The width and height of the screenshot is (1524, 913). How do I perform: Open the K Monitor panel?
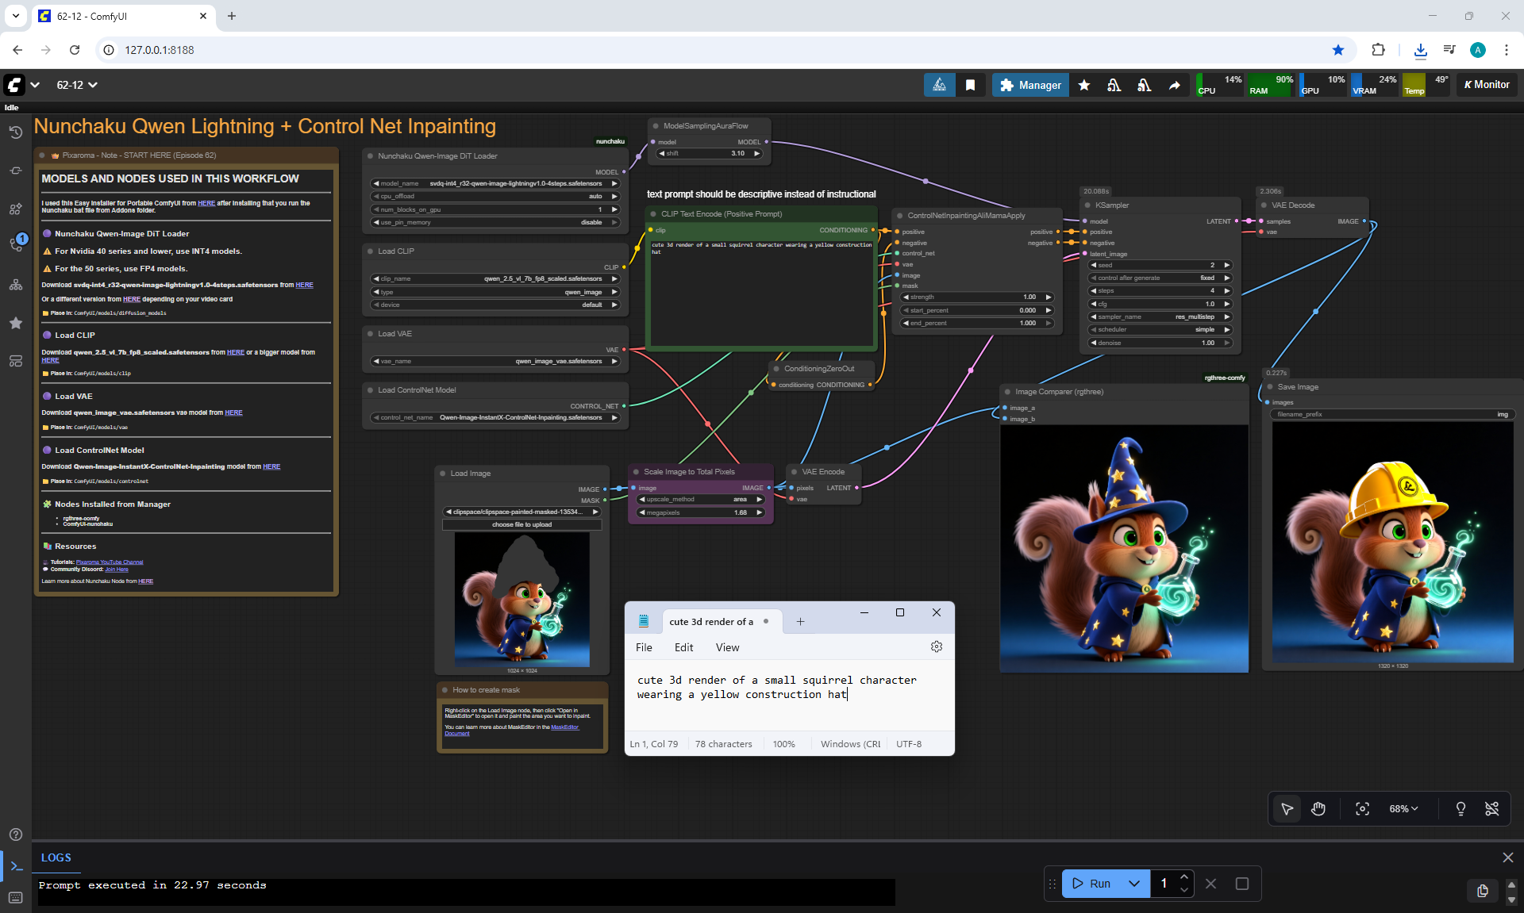(x=1486, y=85)
